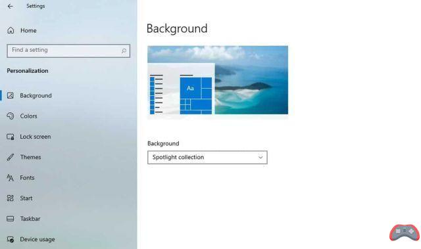
Task: Click the background dropdown chevron
Action: [260, 157]
